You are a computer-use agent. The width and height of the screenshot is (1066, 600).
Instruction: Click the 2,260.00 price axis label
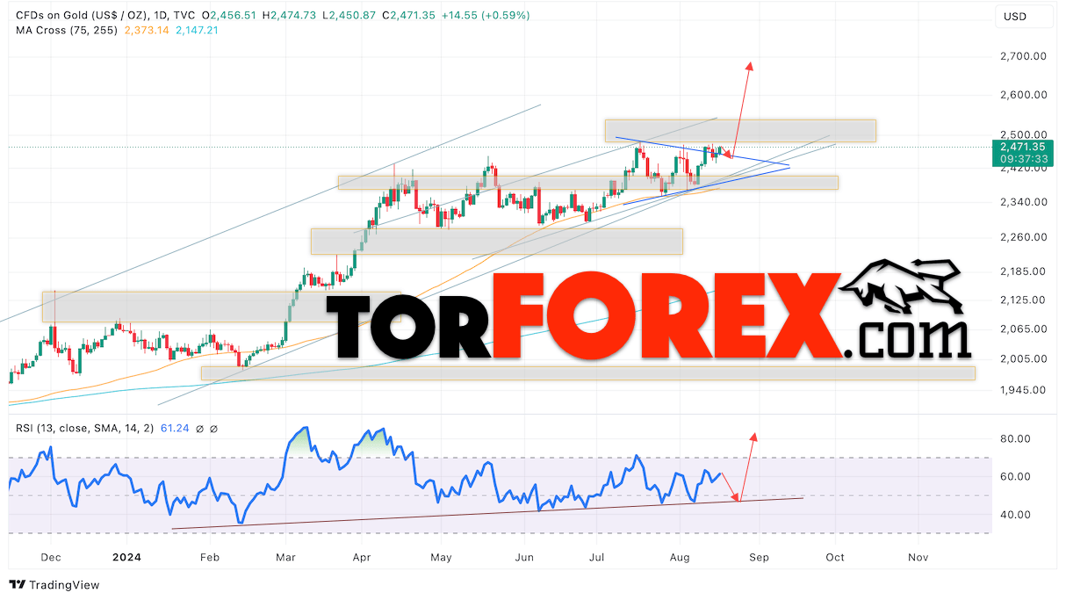click(1024, 237)
